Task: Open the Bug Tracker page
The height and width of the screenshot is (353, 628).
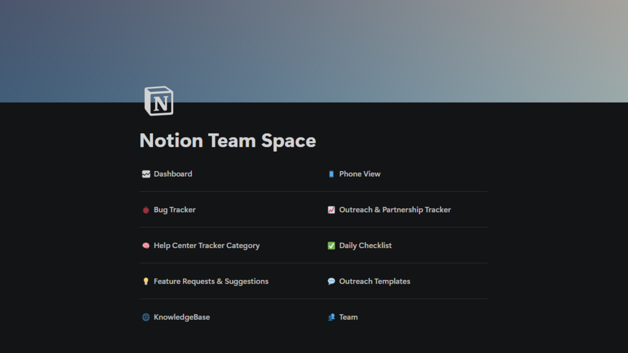Action: tap(174, 210)
